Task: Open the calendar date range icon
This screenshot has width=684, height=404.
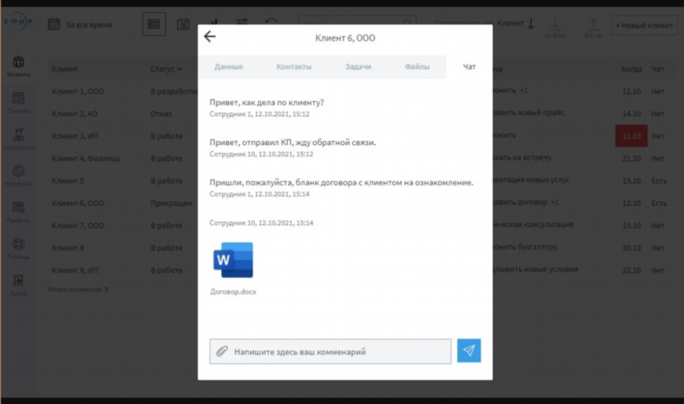Action: coord(53,25)
